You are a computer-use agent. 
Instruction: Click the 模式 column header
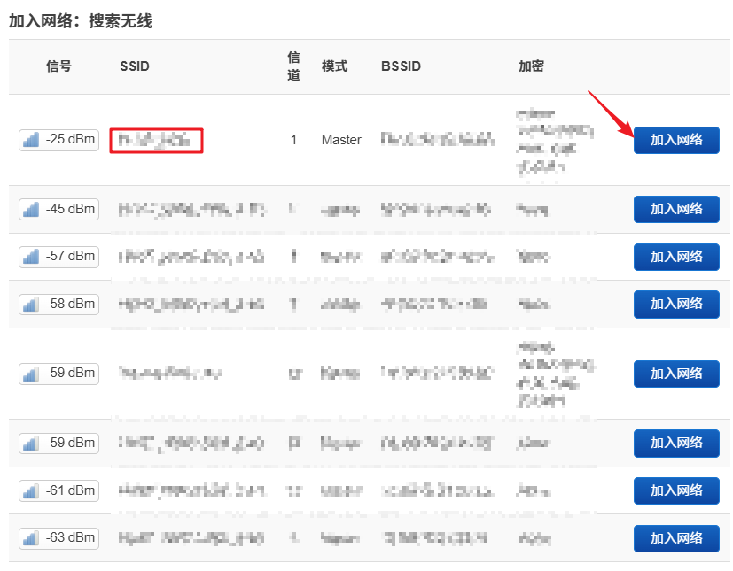[x=335, y=66]
